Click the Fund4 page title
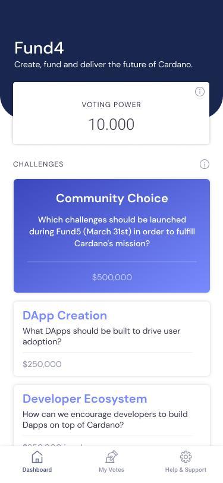Screen dimensions: 223x483 [39, 48]
